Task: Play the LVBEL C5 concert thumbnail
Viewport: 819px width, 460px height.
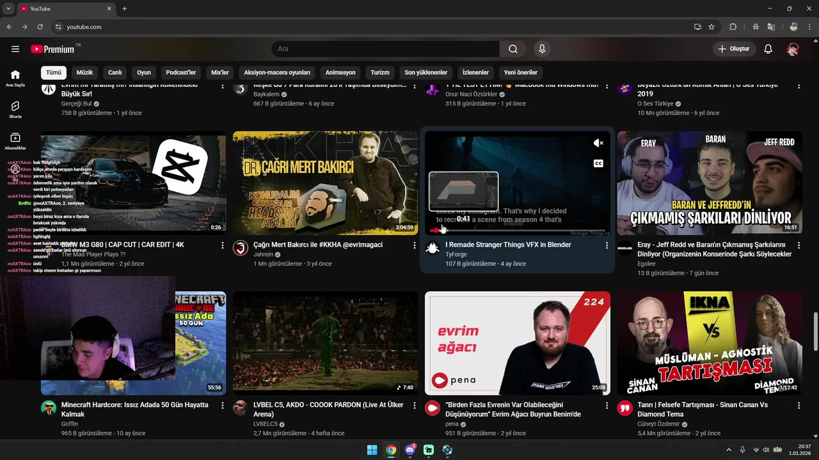Action: click(325, 343)
